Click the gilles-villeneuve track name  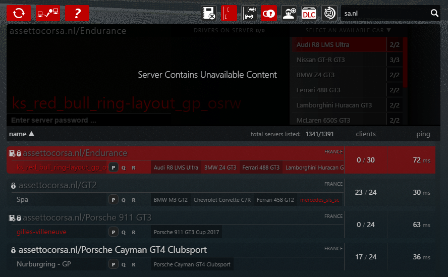point(41,232)
